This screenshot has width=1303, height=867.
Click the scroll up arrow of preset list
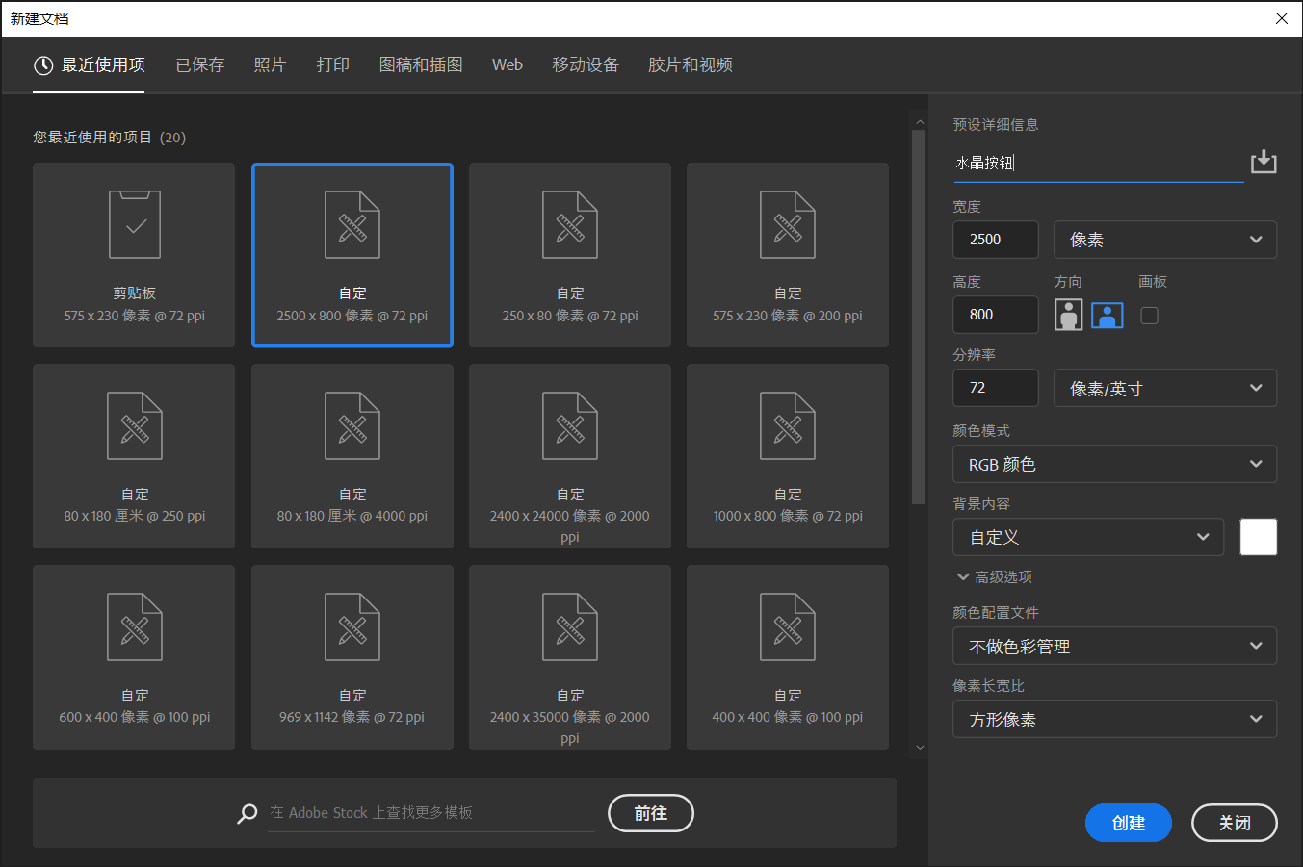[x=919, y=122]
